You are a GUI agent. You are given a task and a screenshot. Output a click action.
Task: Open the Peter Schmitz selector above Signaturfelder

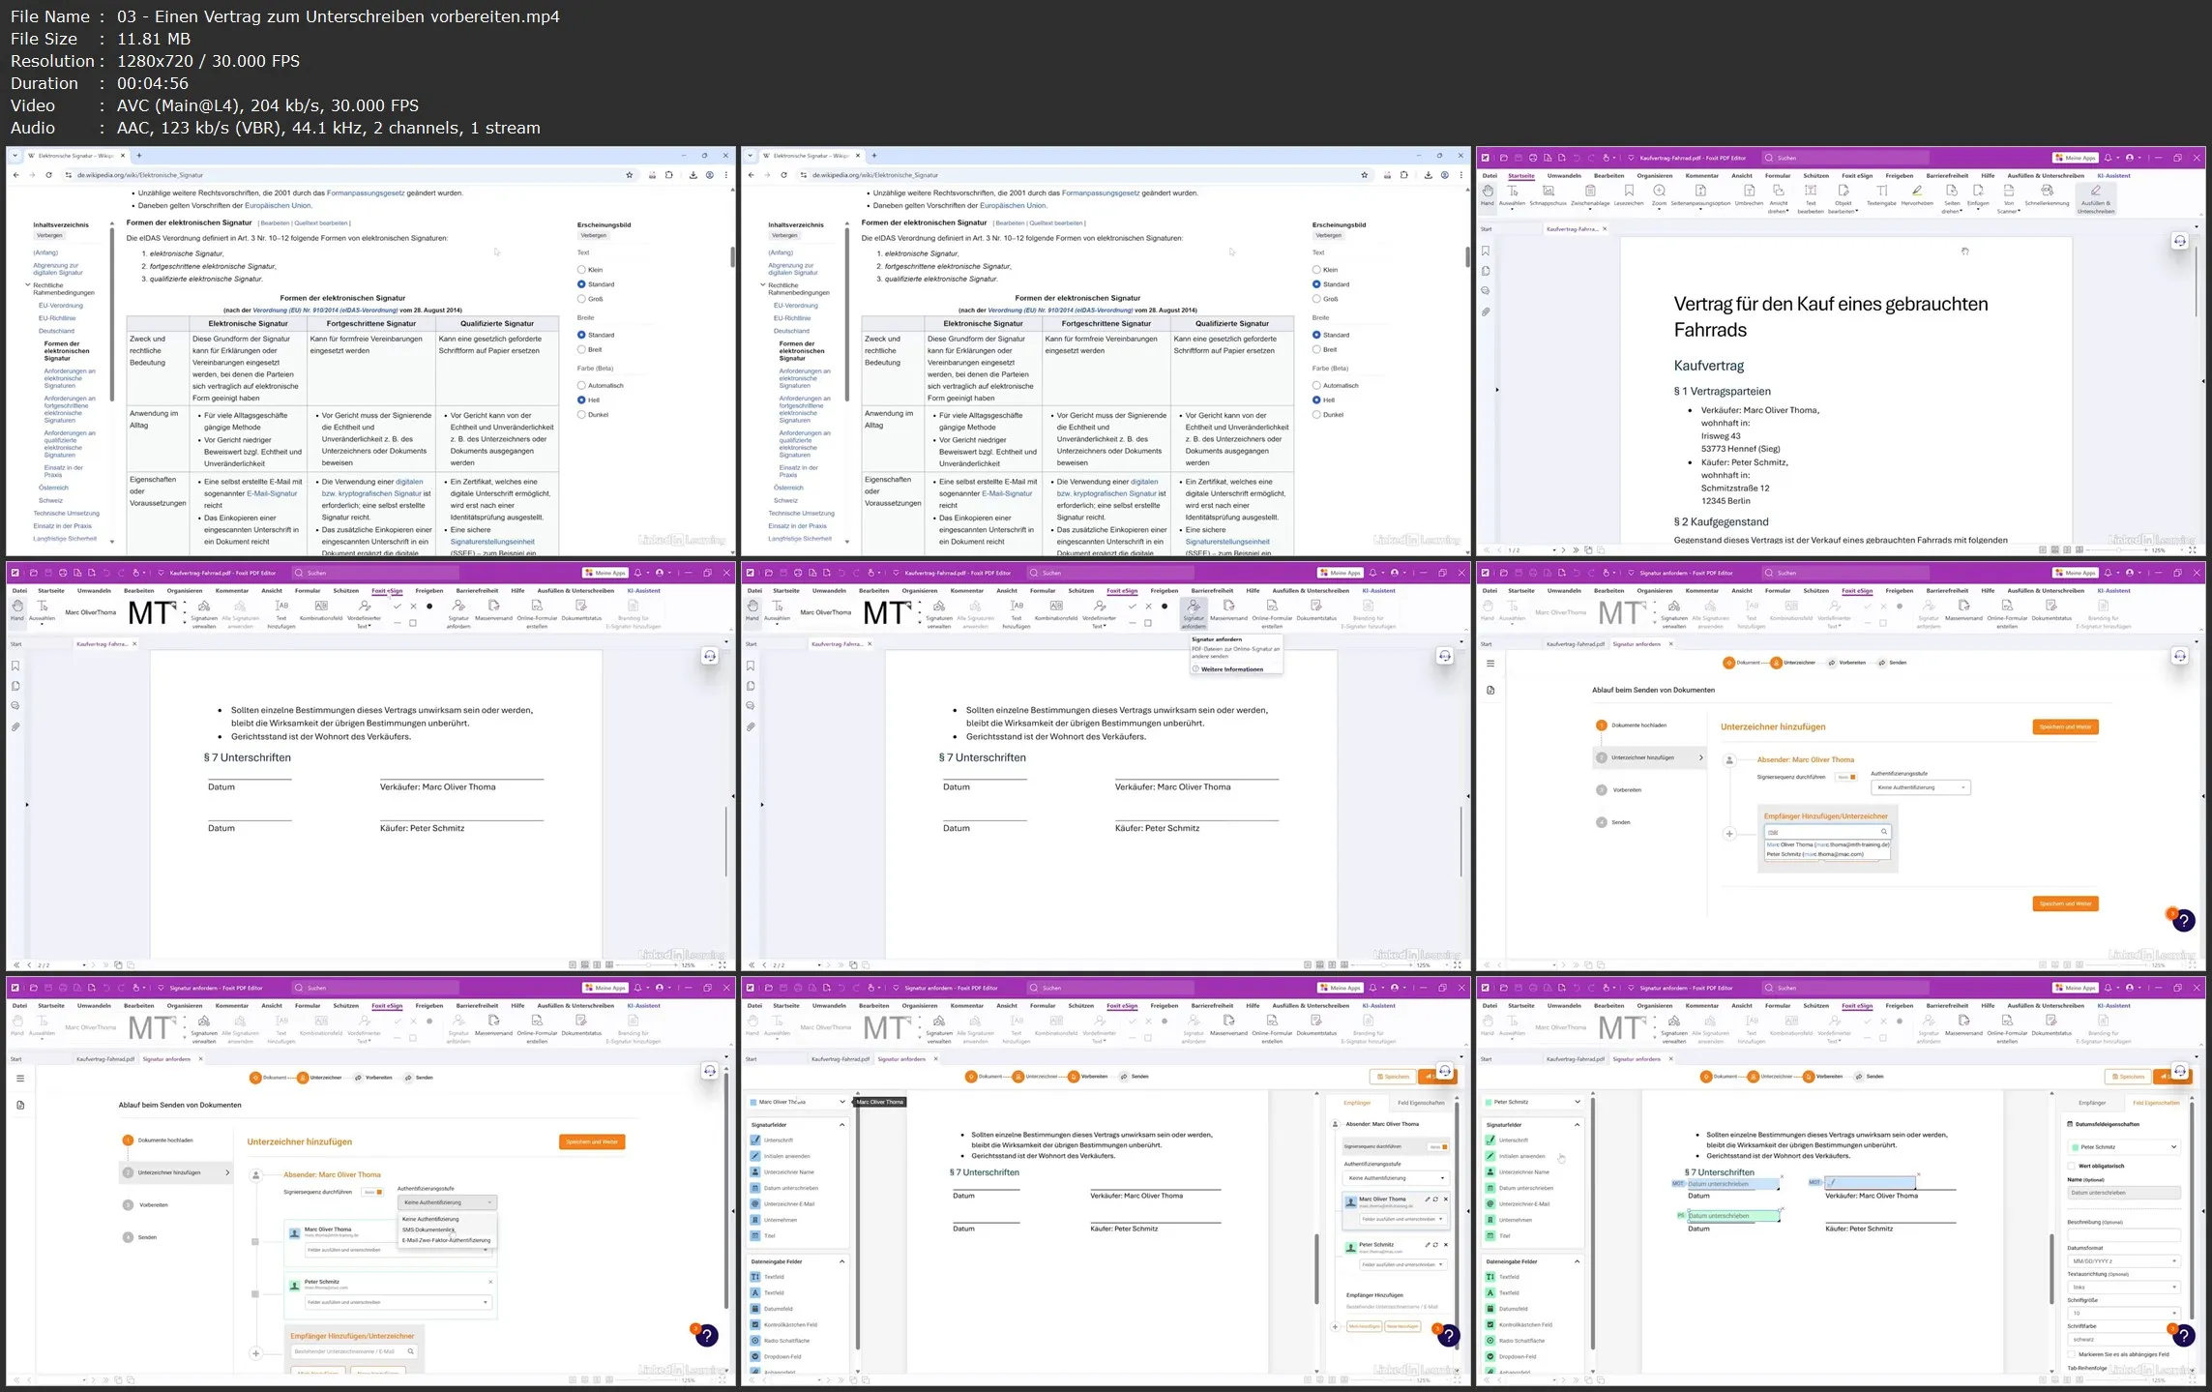pyautogui.click(x=1532, y=1102)
